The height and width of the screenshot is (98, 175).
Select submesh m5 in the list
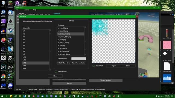[x=36, y=42]
